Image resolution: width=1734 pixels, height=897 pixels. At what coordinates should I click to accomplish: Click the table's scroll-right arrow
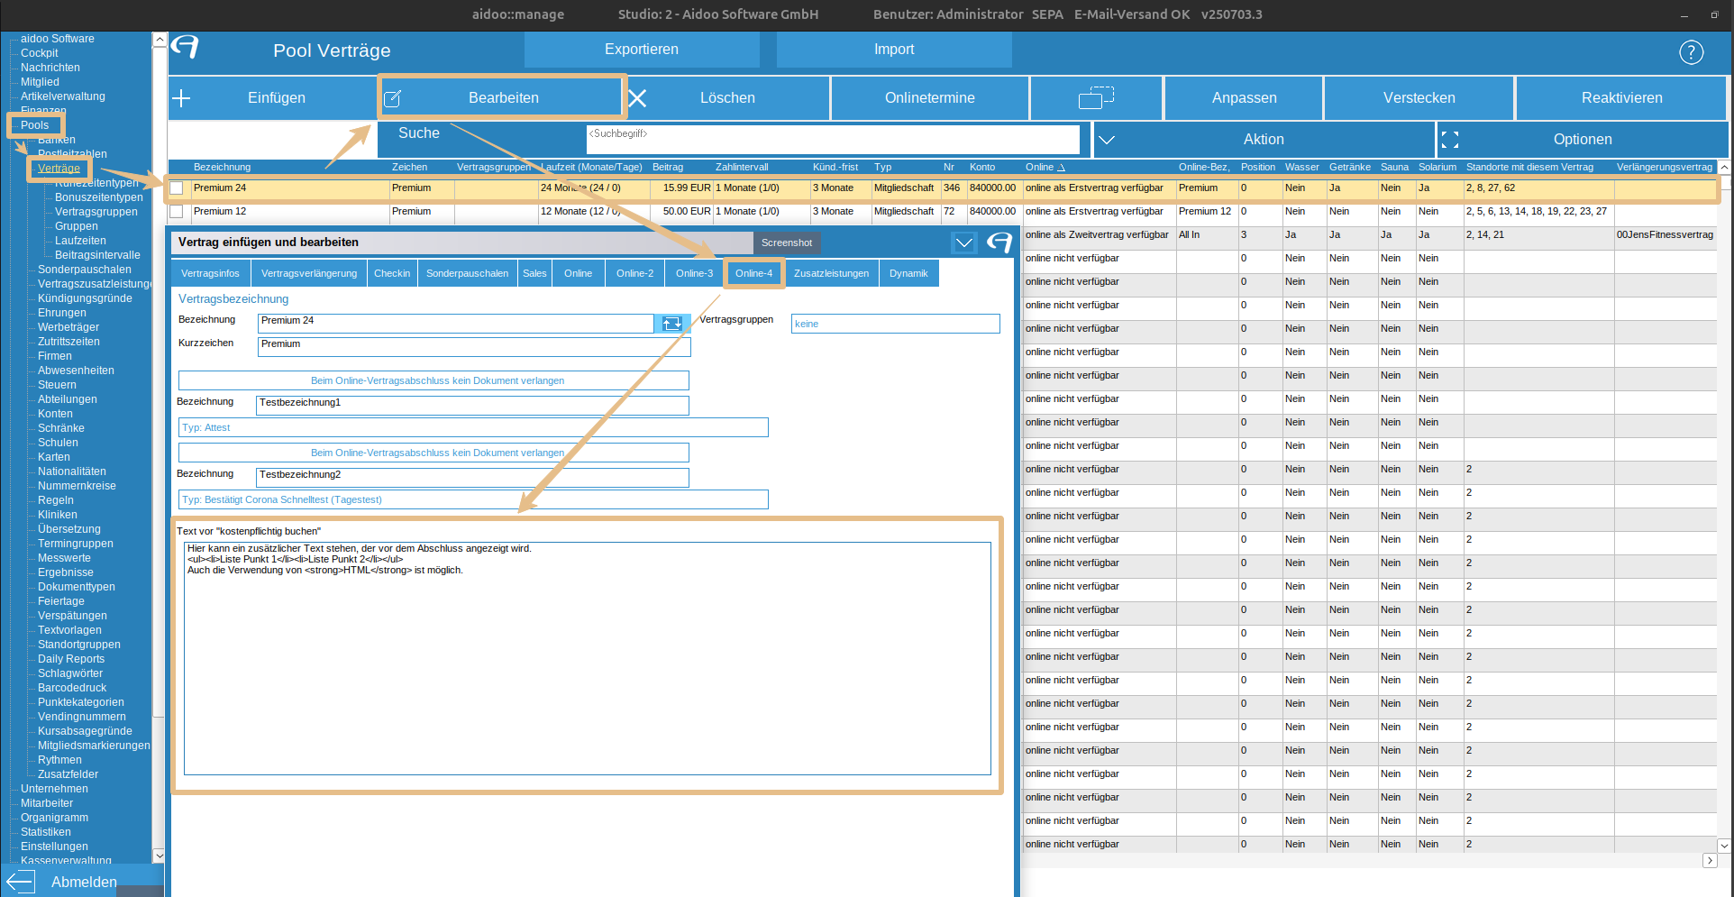tap(1710, 861)
